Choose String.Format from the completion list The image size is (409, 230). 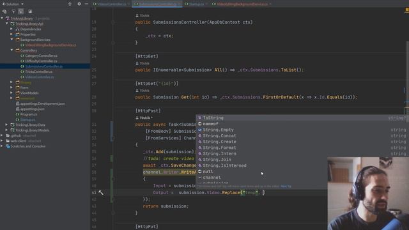(220, 148)
